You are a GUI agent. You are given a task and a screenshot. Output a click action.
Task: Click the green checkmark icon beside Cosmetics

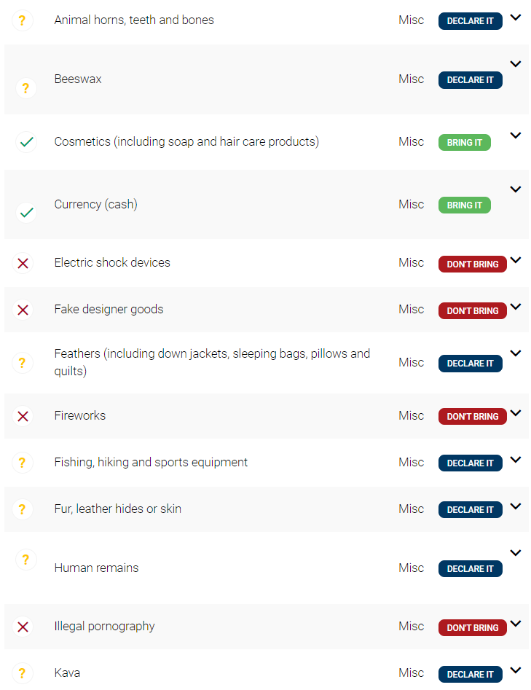[x=26, y=141]
